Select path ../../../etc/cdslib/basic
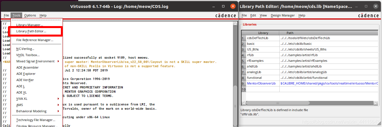This screenshot has width=382, height=127. 329,44
